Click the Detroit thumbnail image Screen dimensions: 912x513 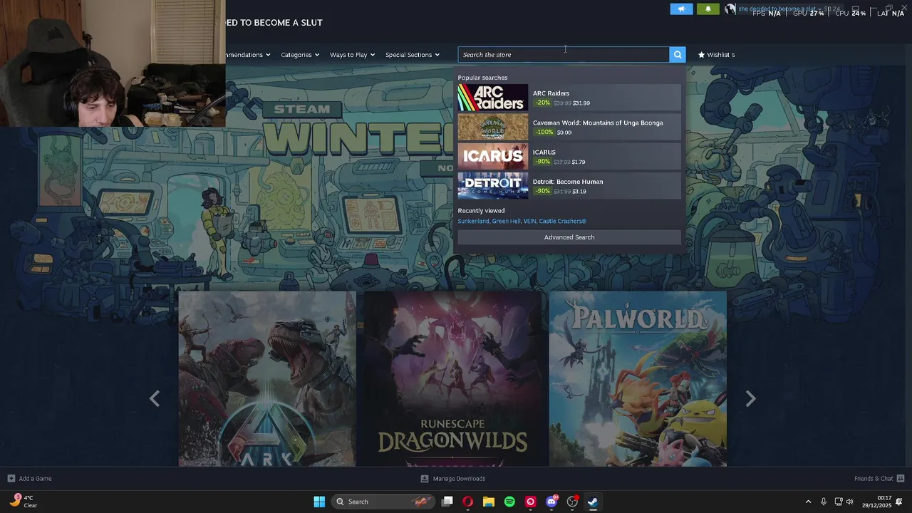493,186
